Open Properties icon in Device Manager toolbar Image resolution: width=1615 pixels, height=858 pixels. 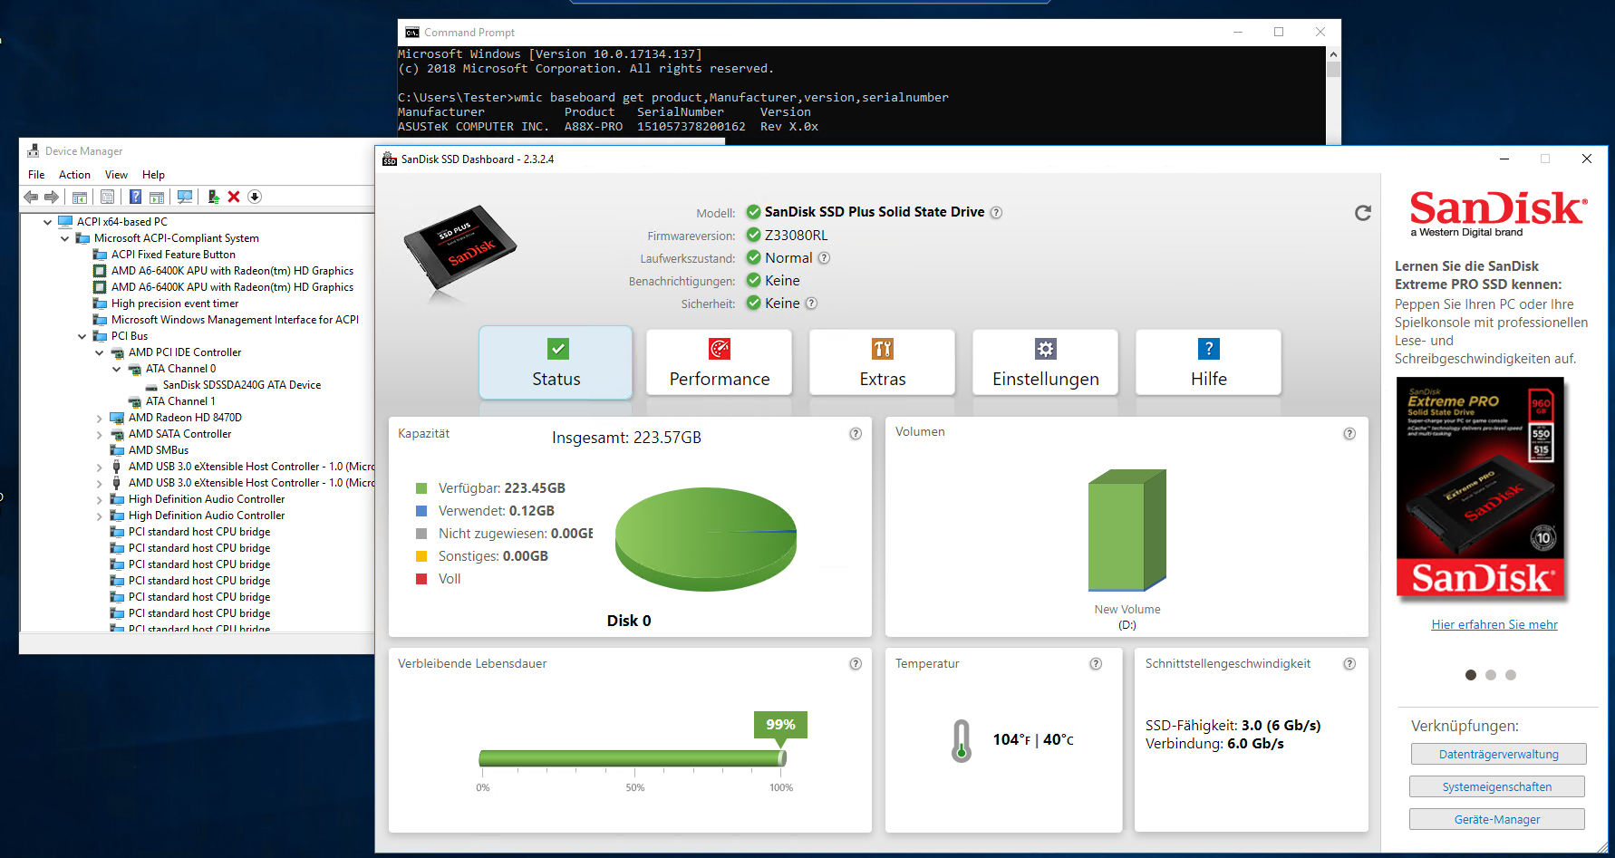(x=107, y=197)
